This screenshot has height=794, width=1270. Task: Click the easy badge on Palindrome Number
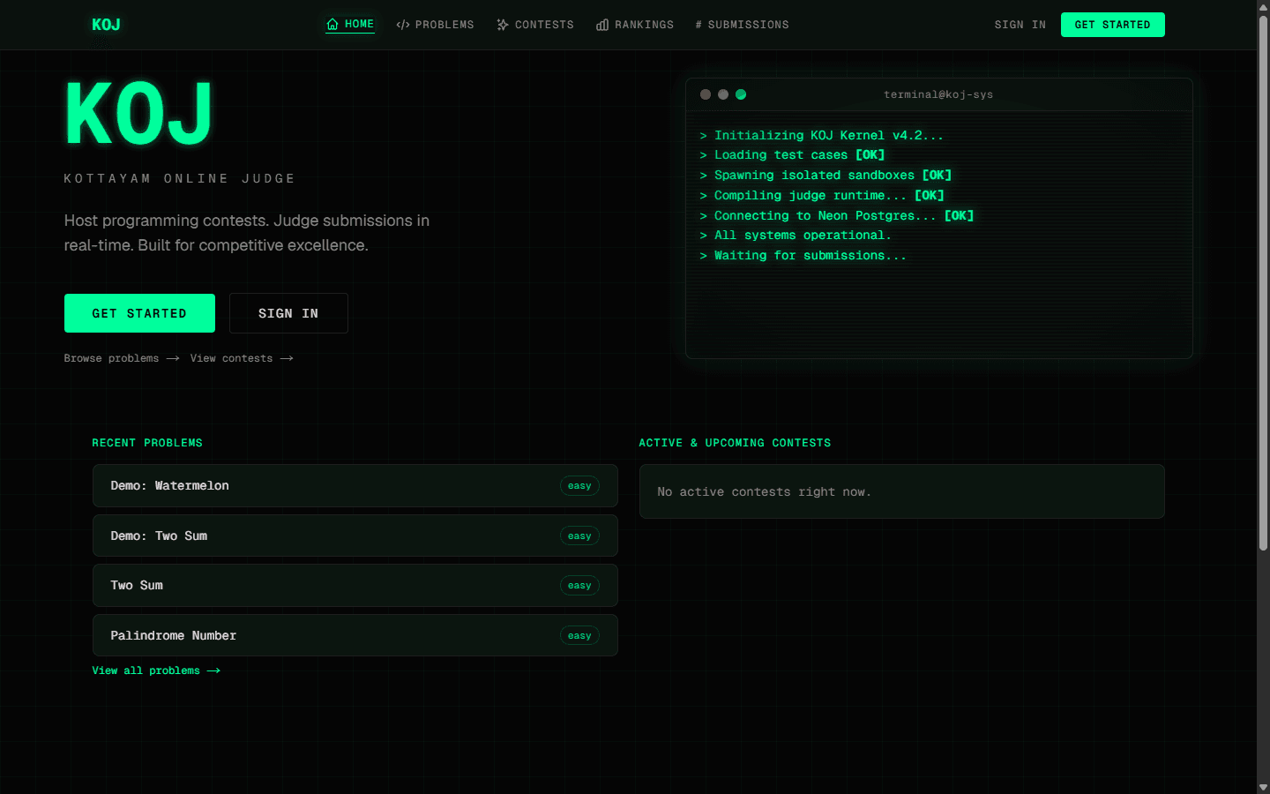click(579, 636)
